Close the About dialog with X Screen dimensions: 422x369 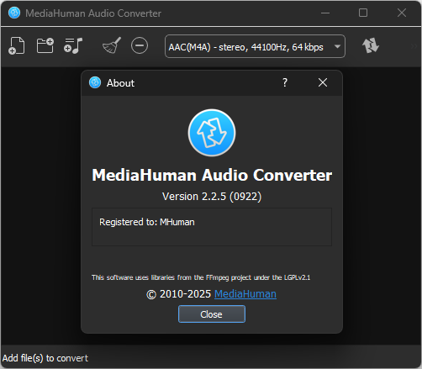(323, 82)
